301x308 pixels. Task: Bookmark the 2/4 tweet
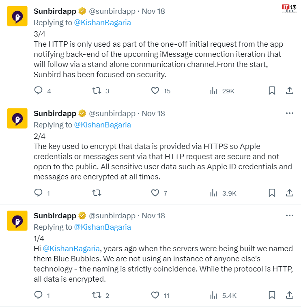(x=272, y=193)
